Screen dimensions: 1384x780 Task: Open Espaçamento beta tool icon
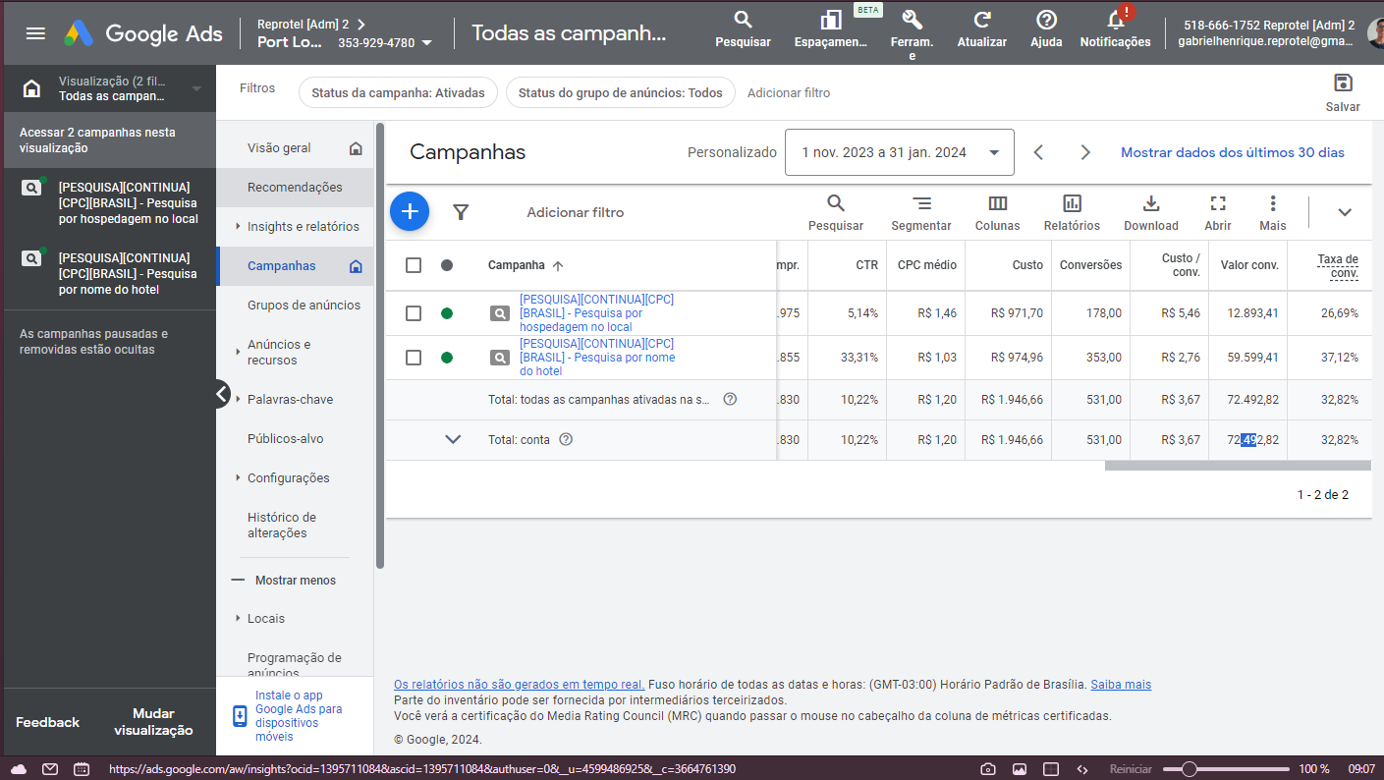coord(831,20)
